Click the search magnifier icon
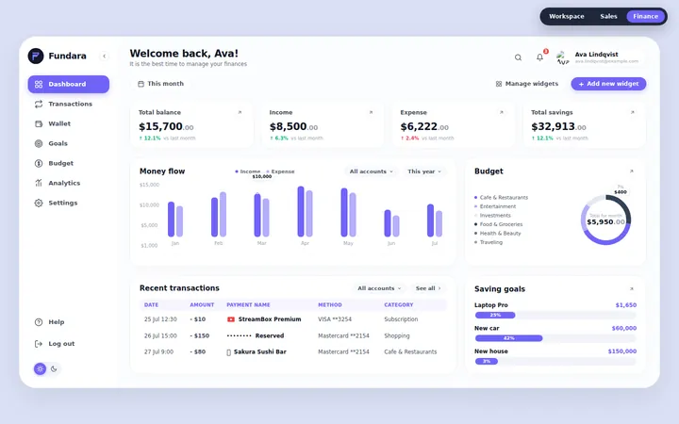Image resolution: width=679 pixels, height=424 pixels. (x=518, y=57)
